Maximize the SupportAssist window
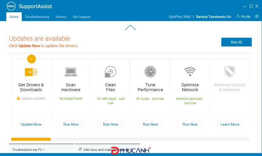Viewport: 262px width, 156px height. (251, 6)
